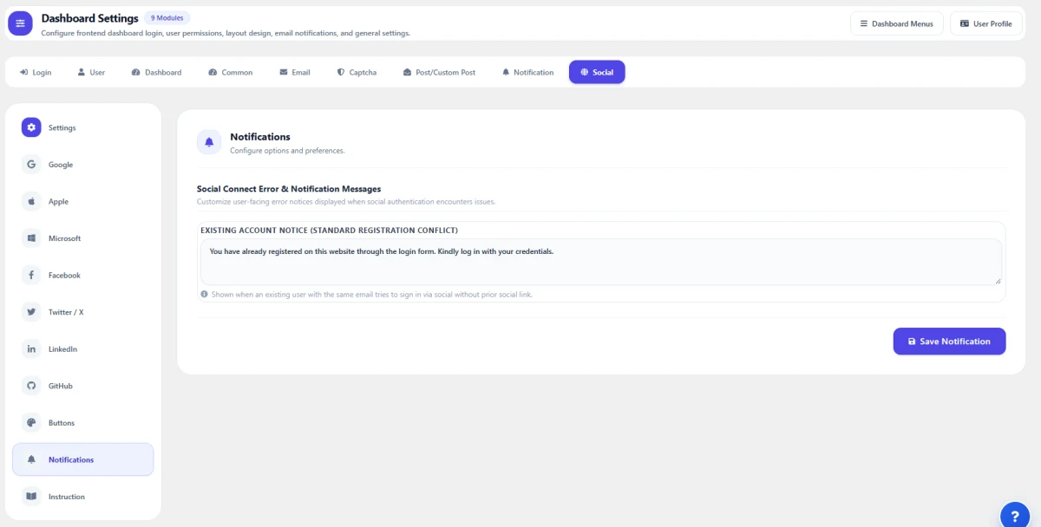Open Facebook sidebar item

83,275
